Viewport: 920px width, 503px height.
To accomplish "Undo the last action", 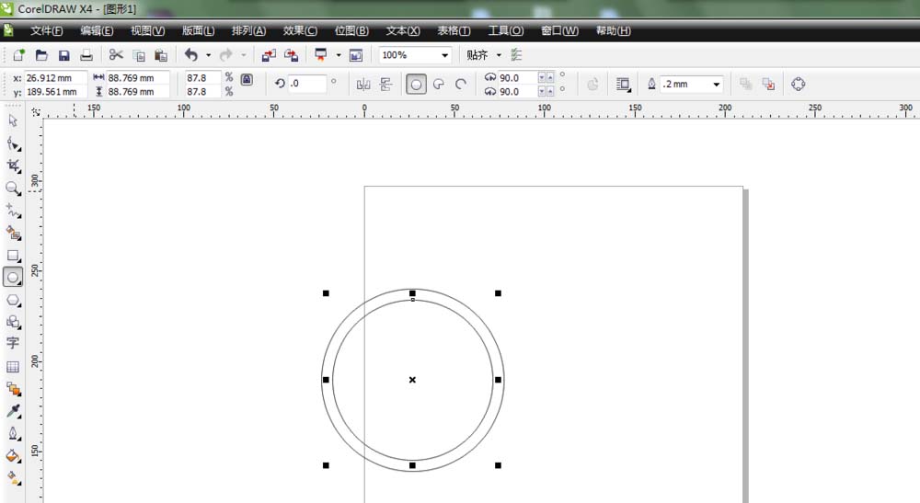I will (191, 55).
